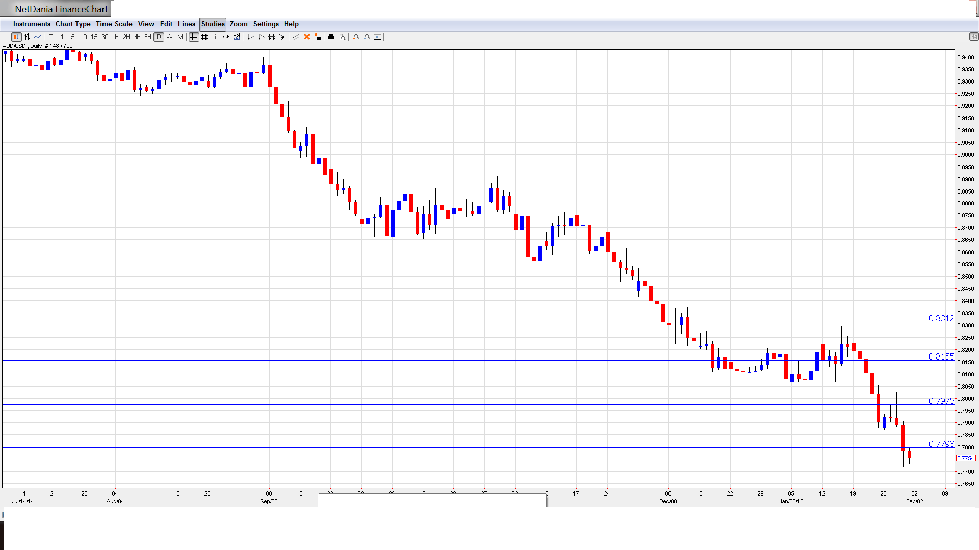Select the candlestick chart type icon
The height and width of the screenshot is (550, 979).
click(16, 37)
